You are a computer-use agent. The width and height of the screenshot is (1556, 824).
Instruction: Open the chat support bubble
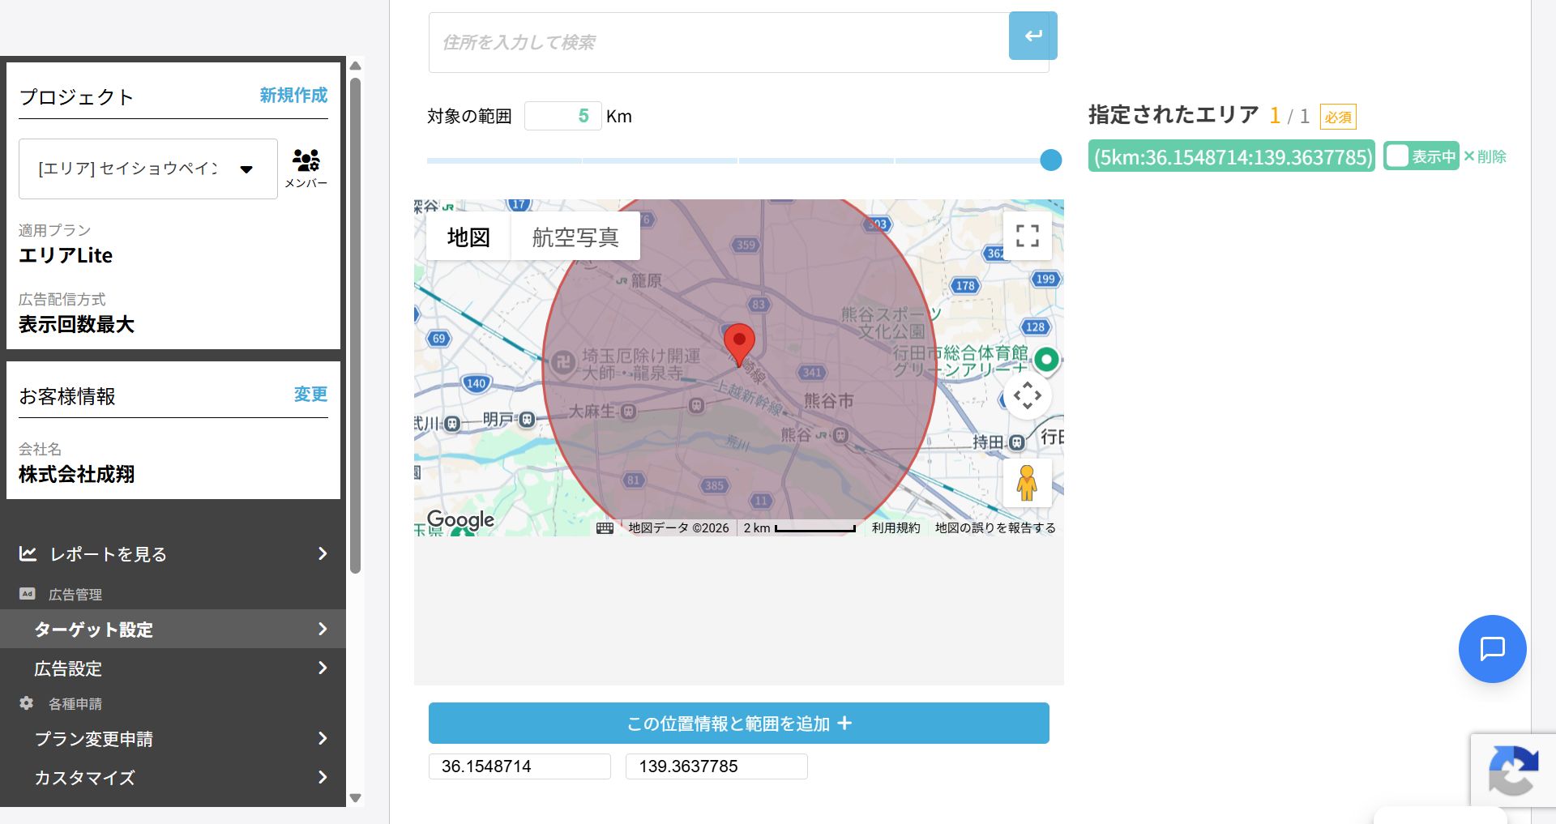[1492, 648]
